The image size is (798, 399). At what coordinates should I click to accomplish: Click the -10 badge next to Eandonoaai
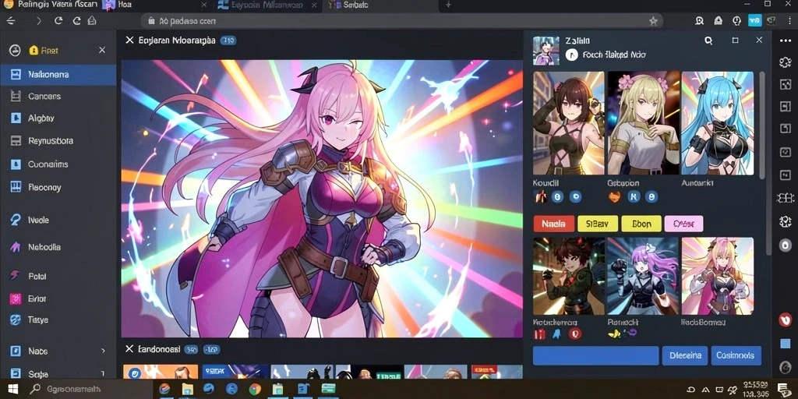[x=211, y=349]
